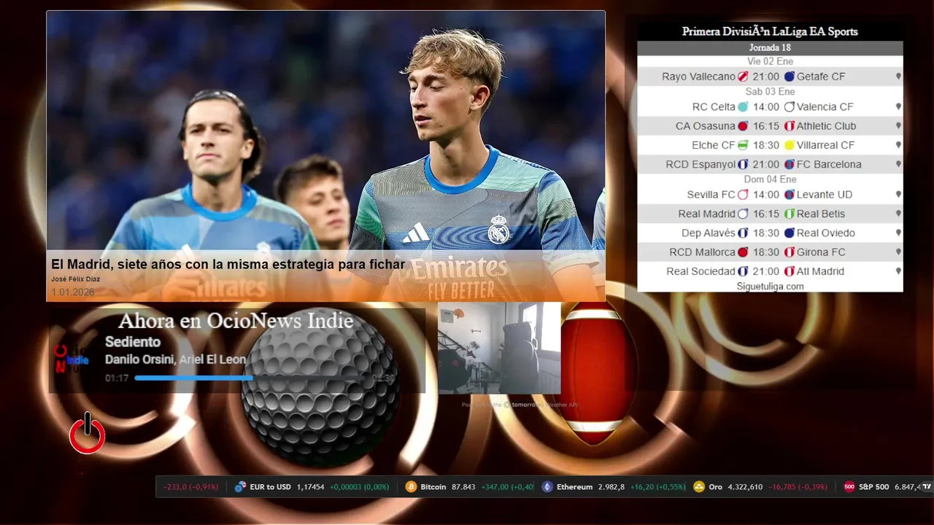This screenshot has height=525, width=934.
Task: Click the 'Vie 02 Ene' date row
Action: pos(770,61)
